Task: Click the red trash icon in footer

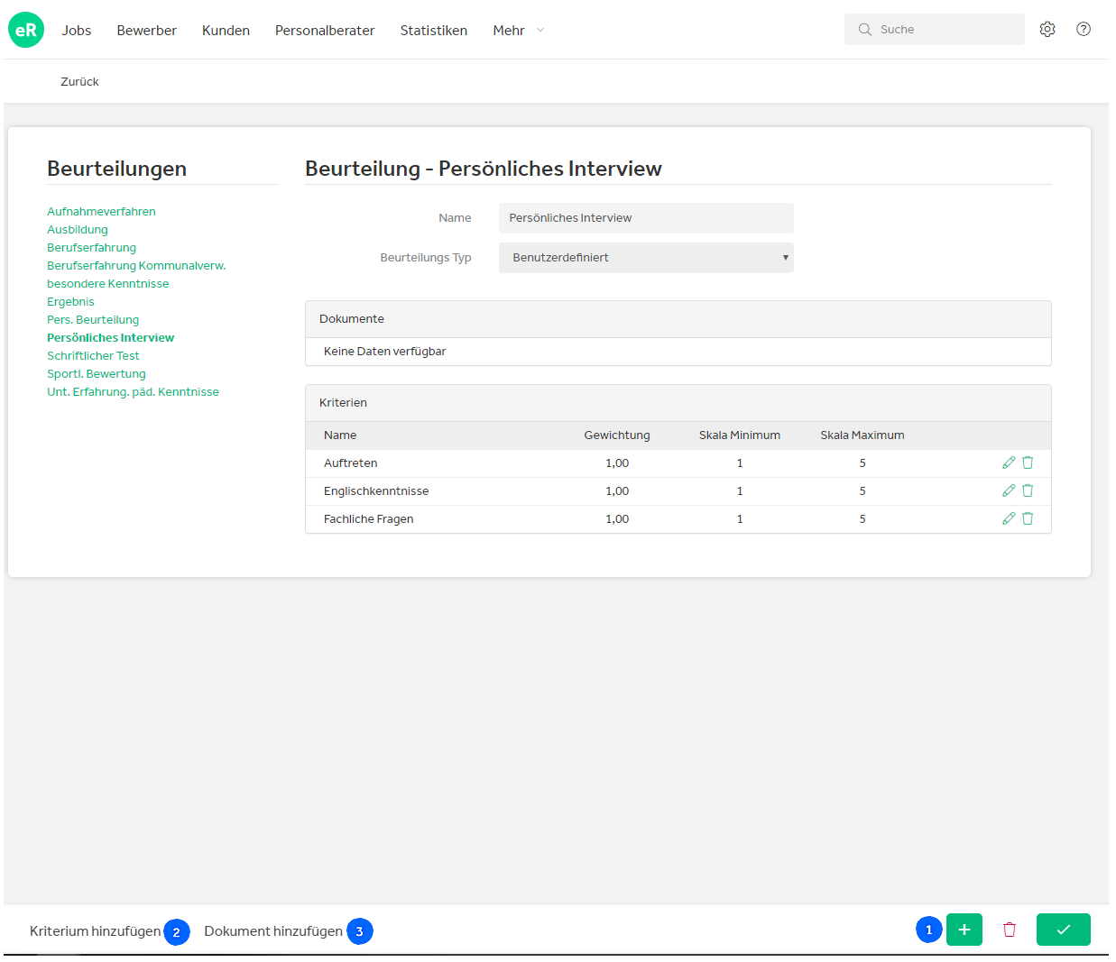Action: (1010, 930)
